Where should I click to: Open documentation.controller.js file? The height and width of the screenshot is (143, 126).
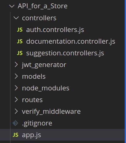click(71, 42)
